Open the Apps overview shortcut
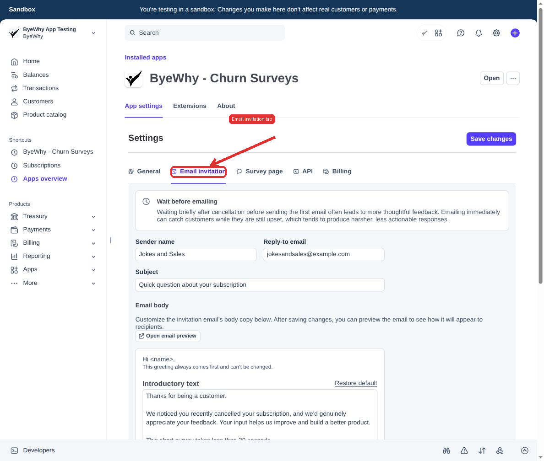 pyautogui.click(x=45, y=179)
